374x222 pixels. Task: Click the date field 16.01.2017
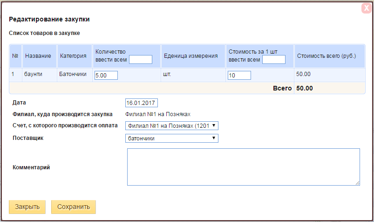[142, 103]
